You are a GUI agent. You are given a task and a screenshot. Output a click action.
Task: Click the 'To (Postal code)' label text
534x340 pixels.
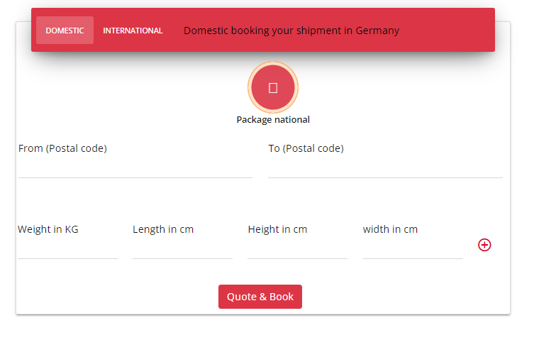pyautogui.click(x=306, y=148)
